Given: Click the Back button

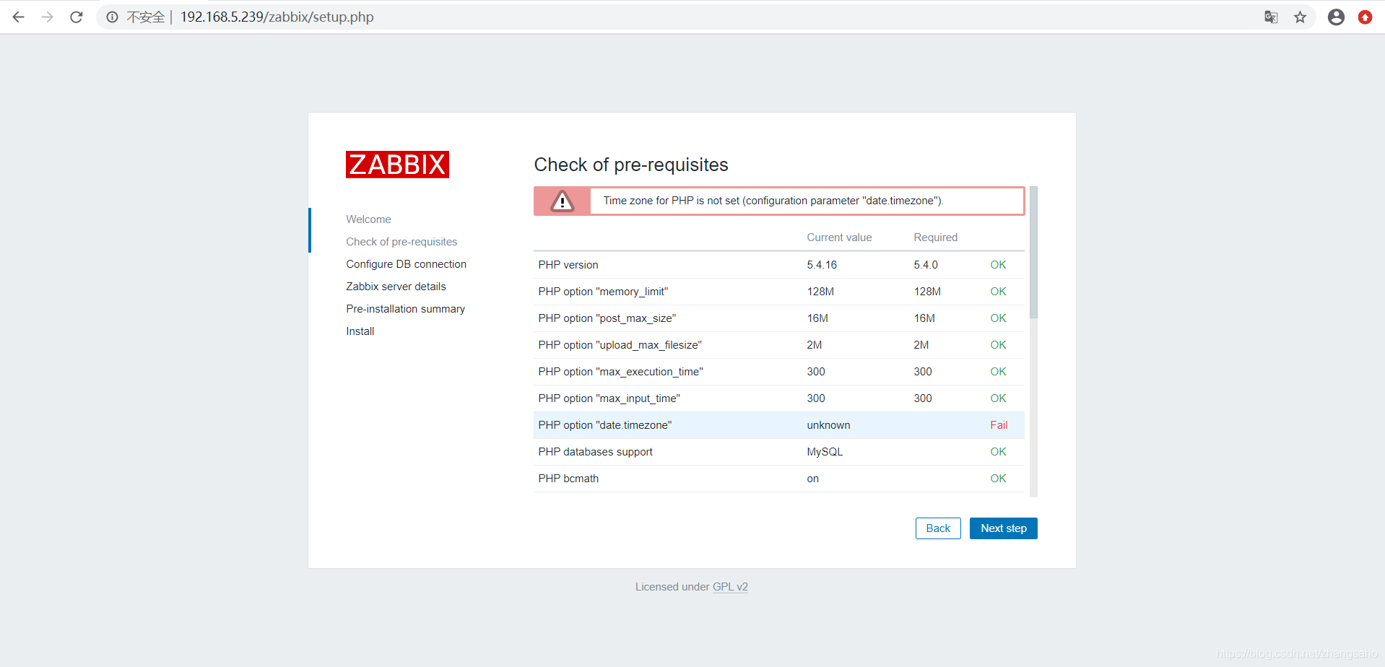Looking at the screenshot, I should [x=938, y=528].
